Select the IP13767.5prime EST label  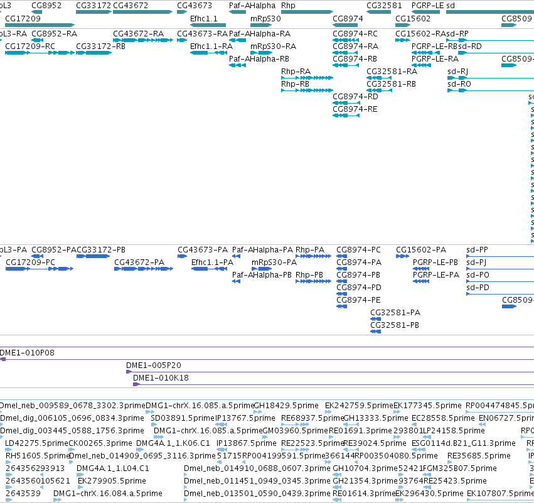coord(245,418)
